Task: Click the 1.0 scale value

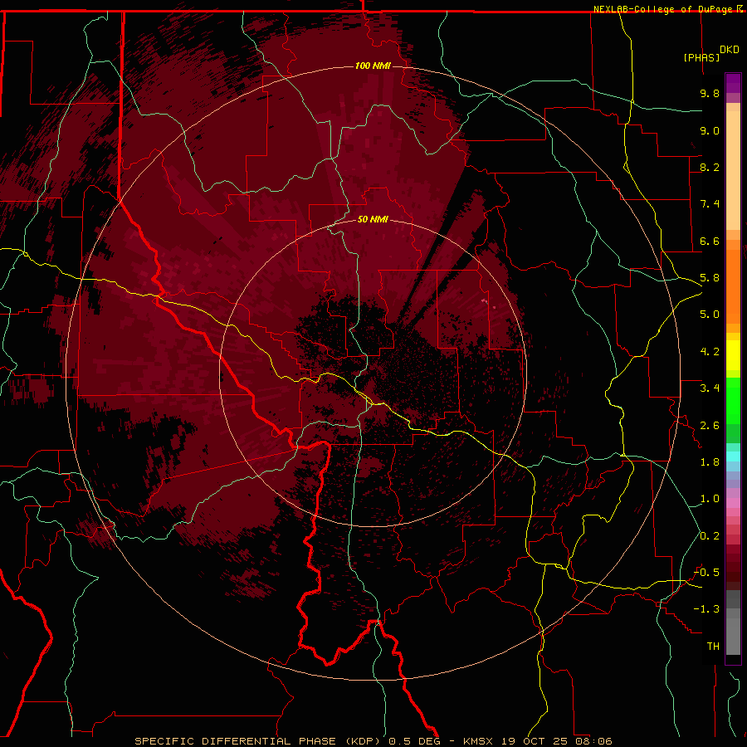Action: coord(710,499)
